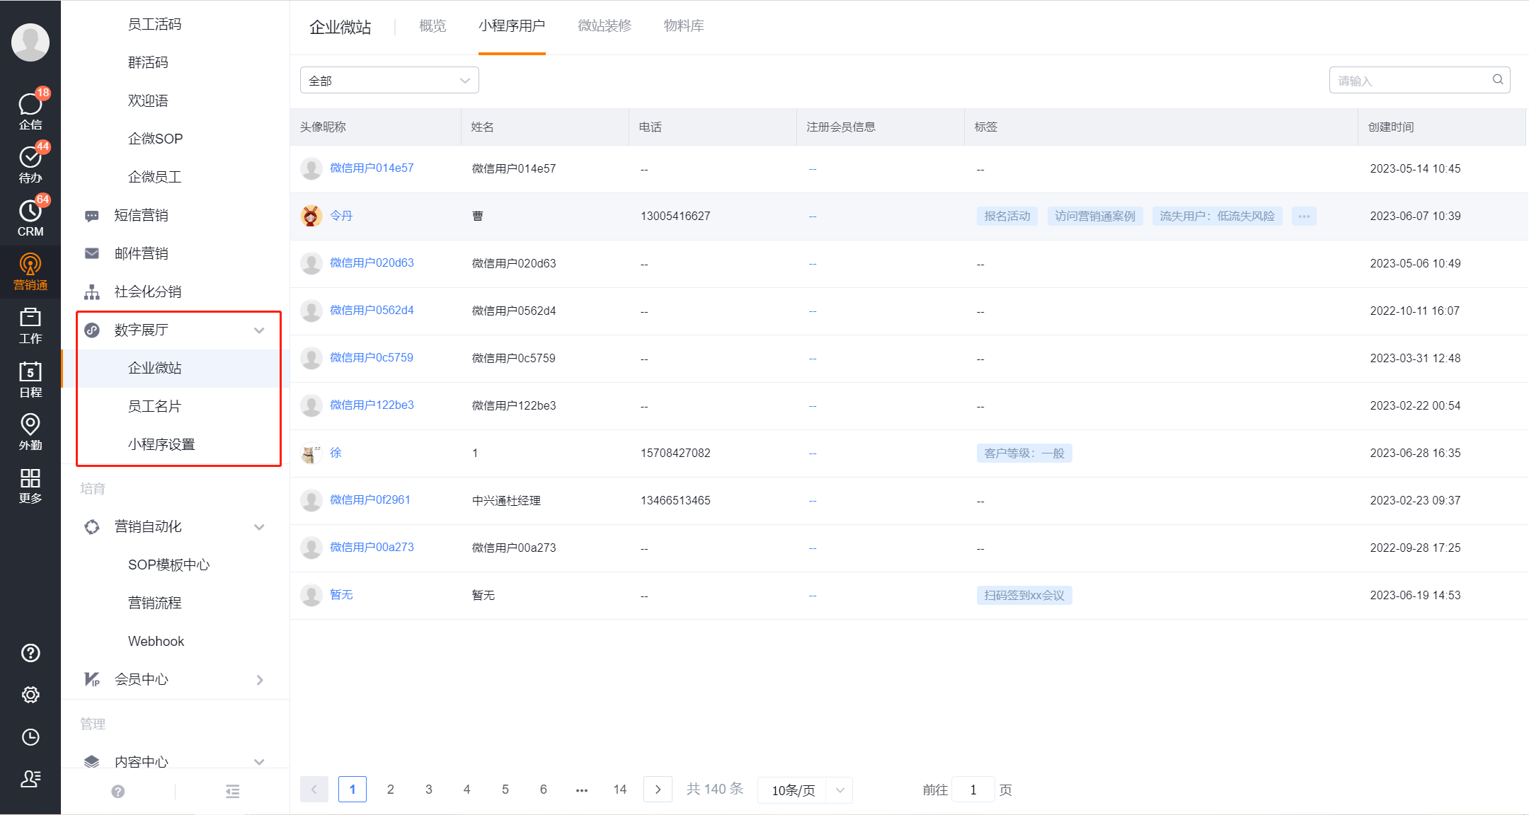Open the 日程 calendar icon
Image resolution: width=1529 pixels, height=815 pixels.
click(30, 379)
